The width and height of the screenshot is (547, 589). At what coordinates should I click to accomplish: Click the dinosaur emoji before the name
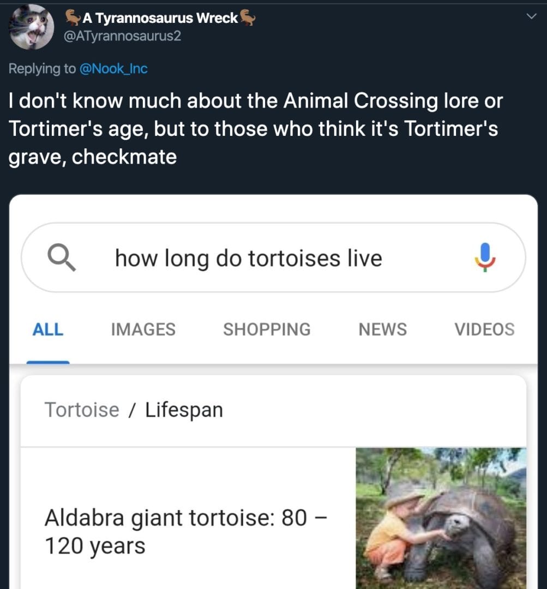point(73,18)
